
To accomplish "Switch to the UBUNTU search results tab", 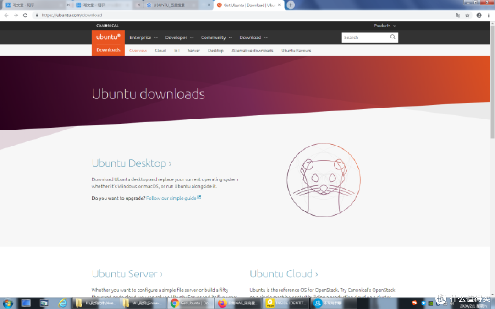I will 178,5.
